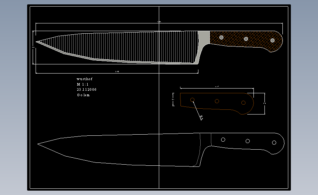Select the "M 1:1" scale text
Viewport: 318px width, 195px height.
83,85
